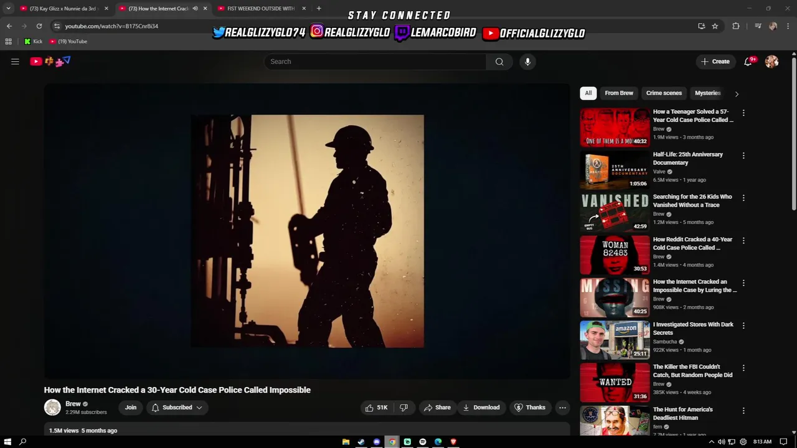Open options for teenager cold case video
Viewport: 797px width, 448px height.
point(743,113)
